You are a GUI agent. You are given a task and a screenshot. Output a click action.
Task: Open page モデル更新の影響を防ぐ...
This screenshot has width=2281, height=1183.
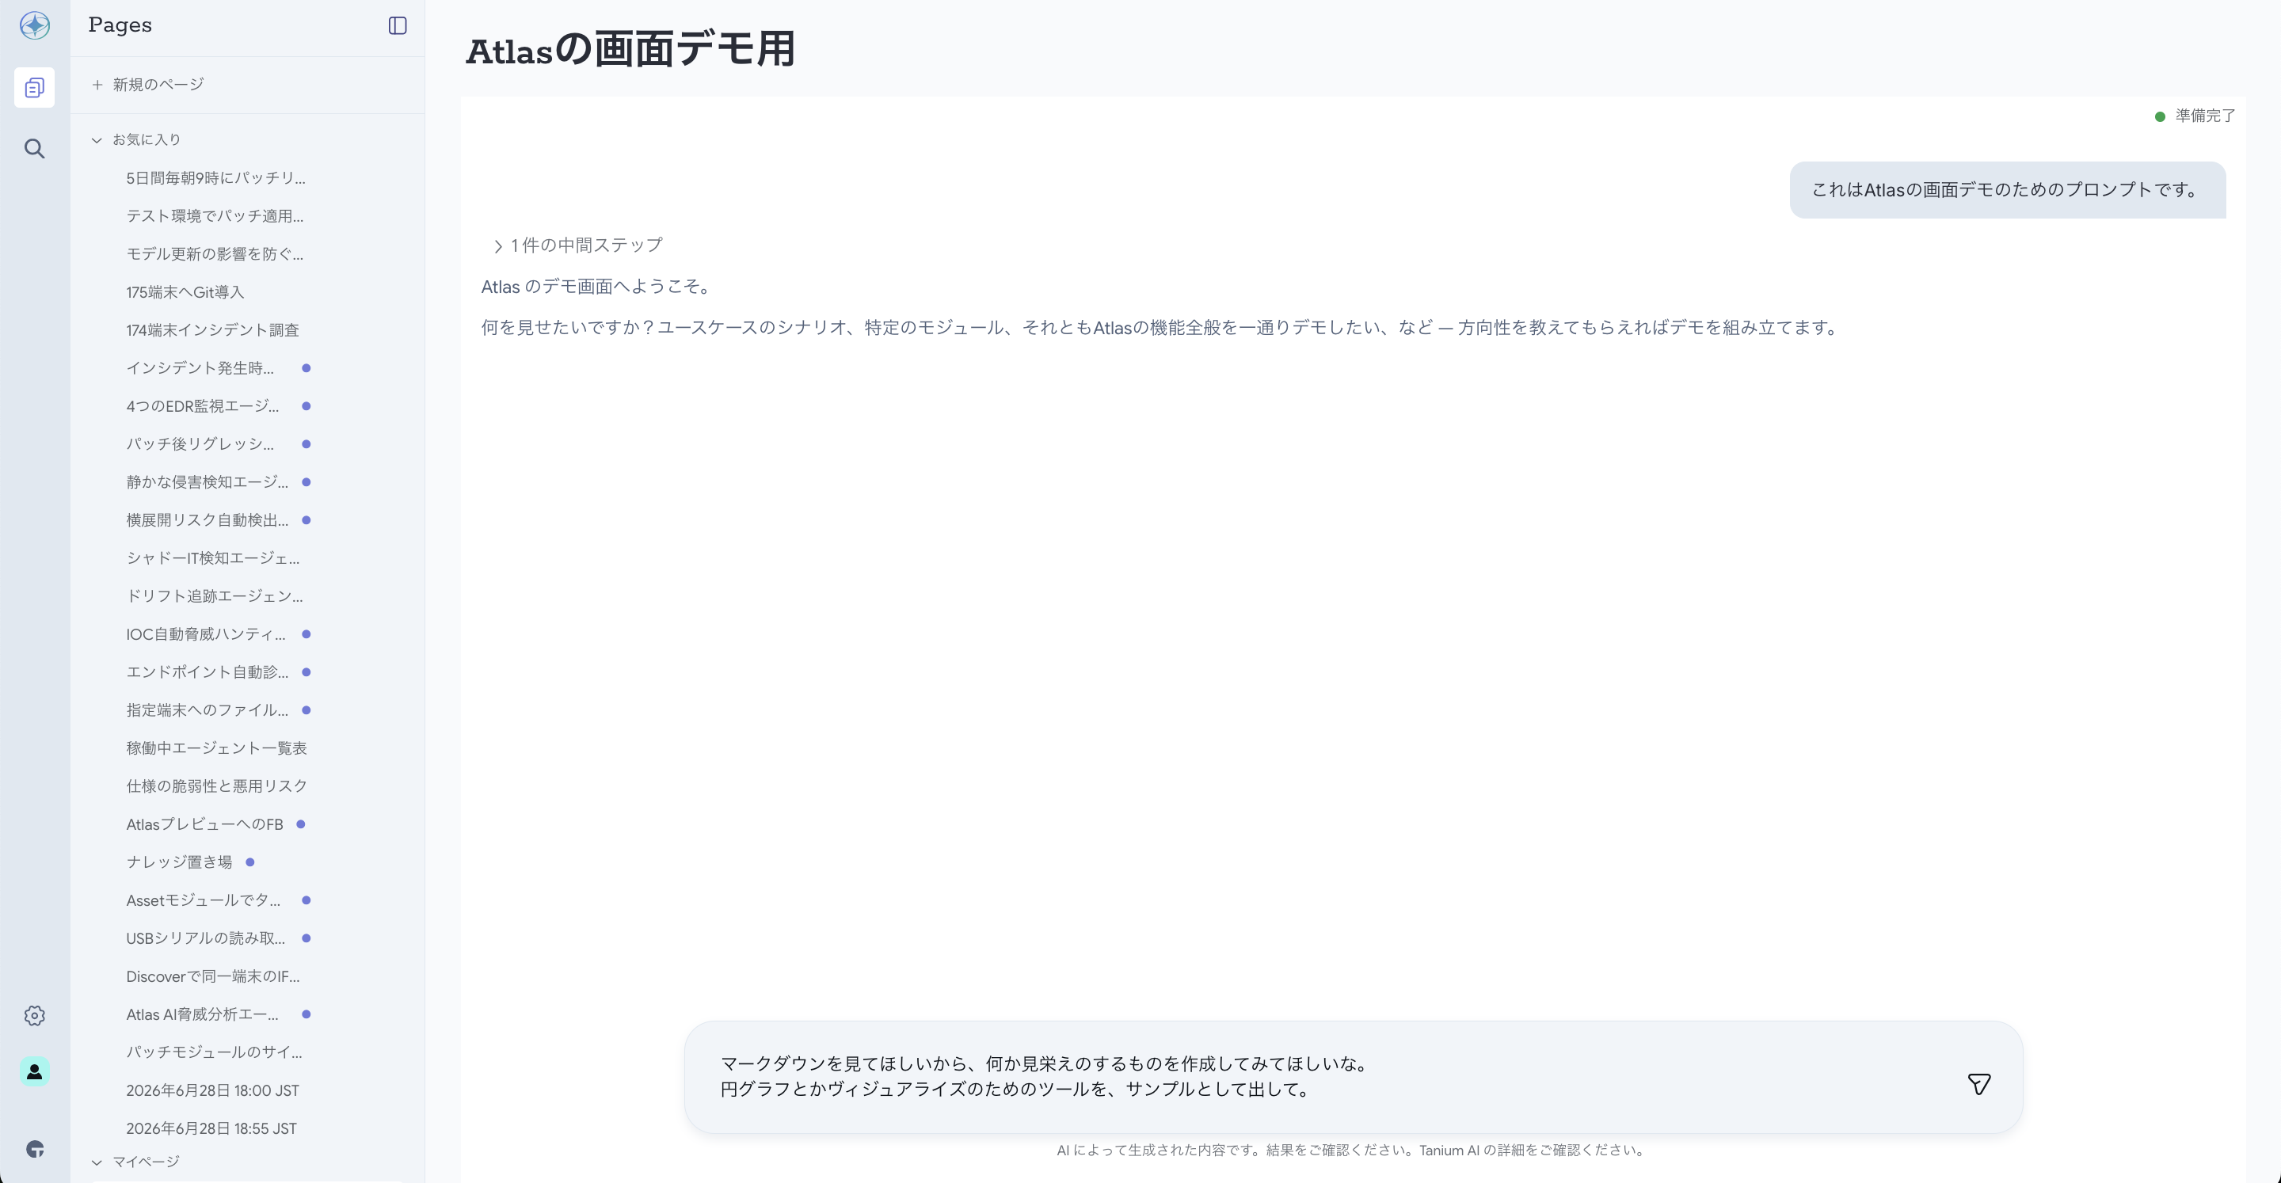[x=215, y=254]
